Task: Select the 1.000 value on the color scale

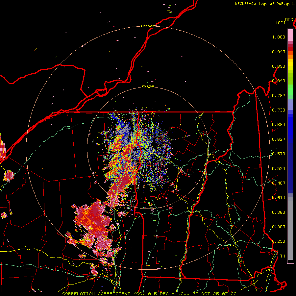Action: click(x=279, y=37)
